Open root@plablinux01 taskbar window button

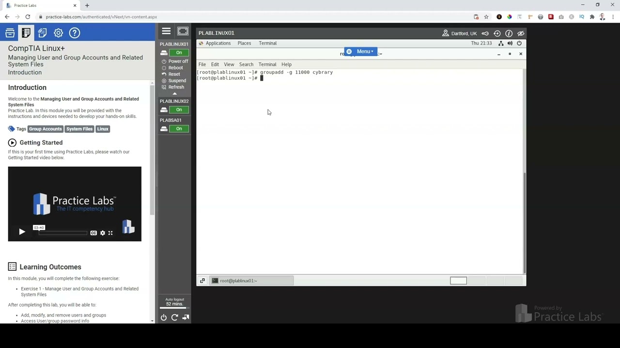251,281
